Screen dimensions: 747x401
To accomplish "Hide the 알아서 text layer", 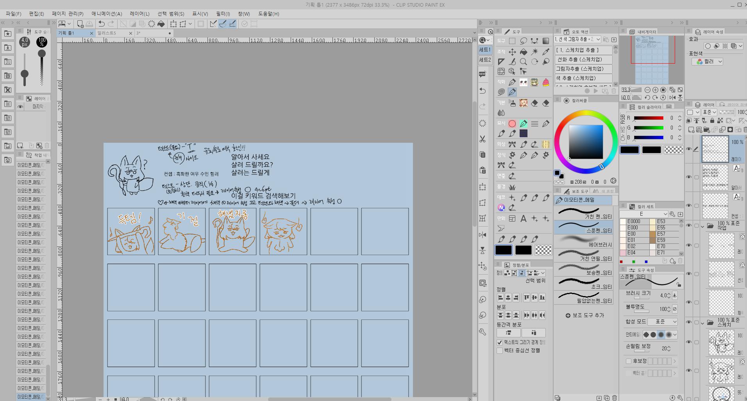I will (689, 177).
